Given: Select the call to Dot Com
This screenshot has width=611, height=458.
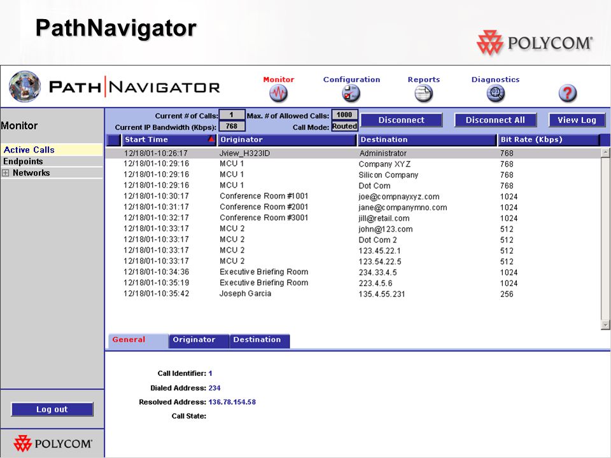Looking at the screenshot, I should [353, 186].
